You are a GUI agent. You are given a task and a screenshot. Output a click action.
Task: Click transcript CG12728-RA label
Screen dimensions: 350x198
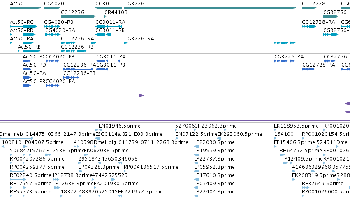[x=318, y=22]
